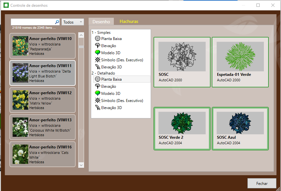Image resolution: width=281 pixels, height=191 pixels.
Task: Pick the SOSC Azul drawing tile
Action: point(240,128)
